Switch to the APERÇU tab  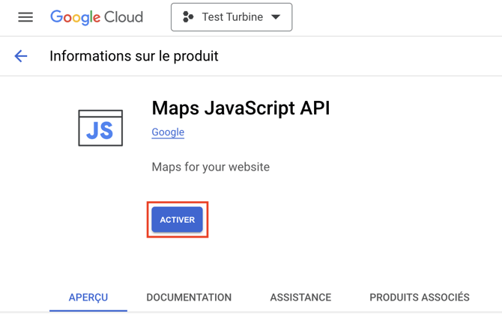[x=88, y=297]
